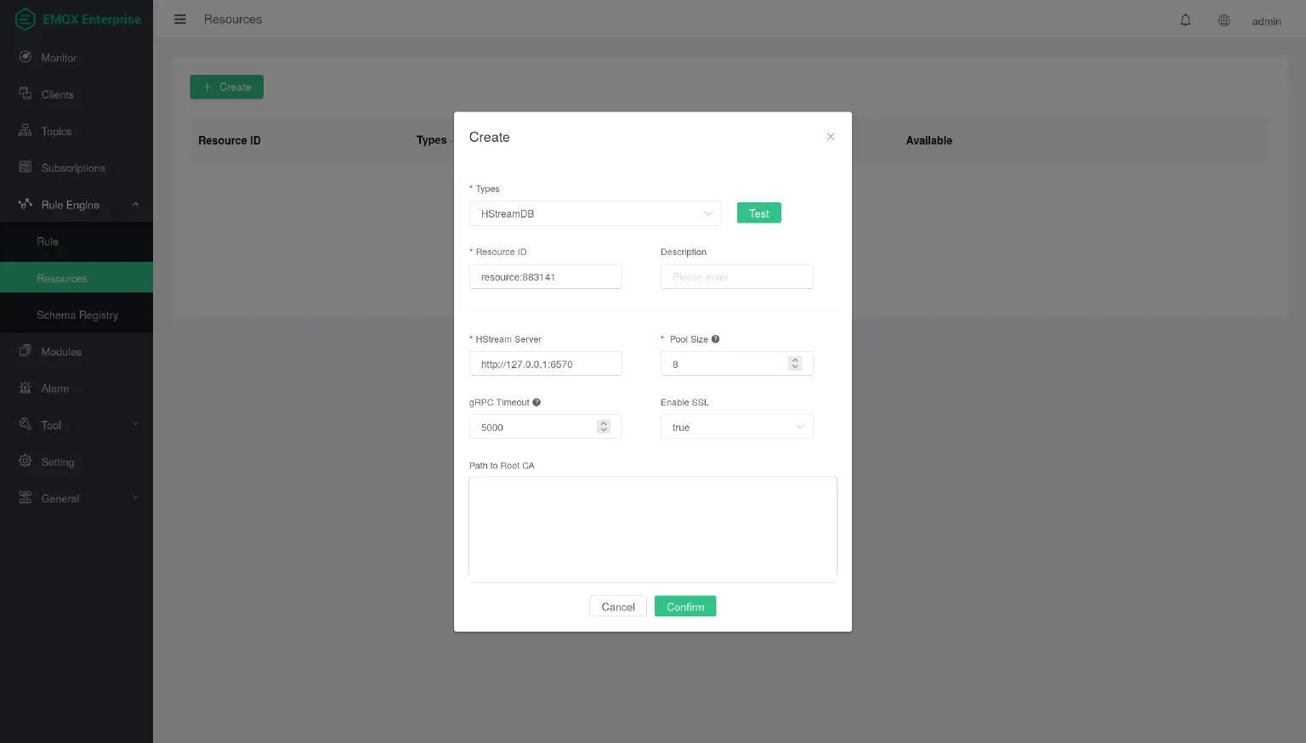Open the Topics page
The width and height of the screenshot is (1306, 743).
55,131
